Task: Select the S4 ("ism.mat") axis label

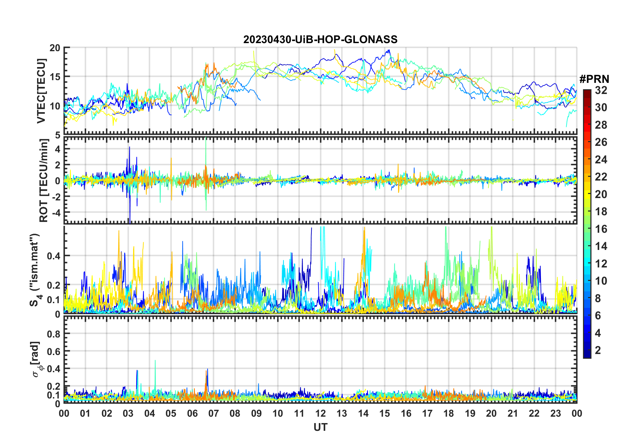Action: [35, 270]
